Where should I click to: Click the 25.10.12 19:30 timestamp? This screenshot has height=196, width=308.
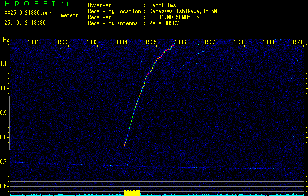(x=25, y=23)
